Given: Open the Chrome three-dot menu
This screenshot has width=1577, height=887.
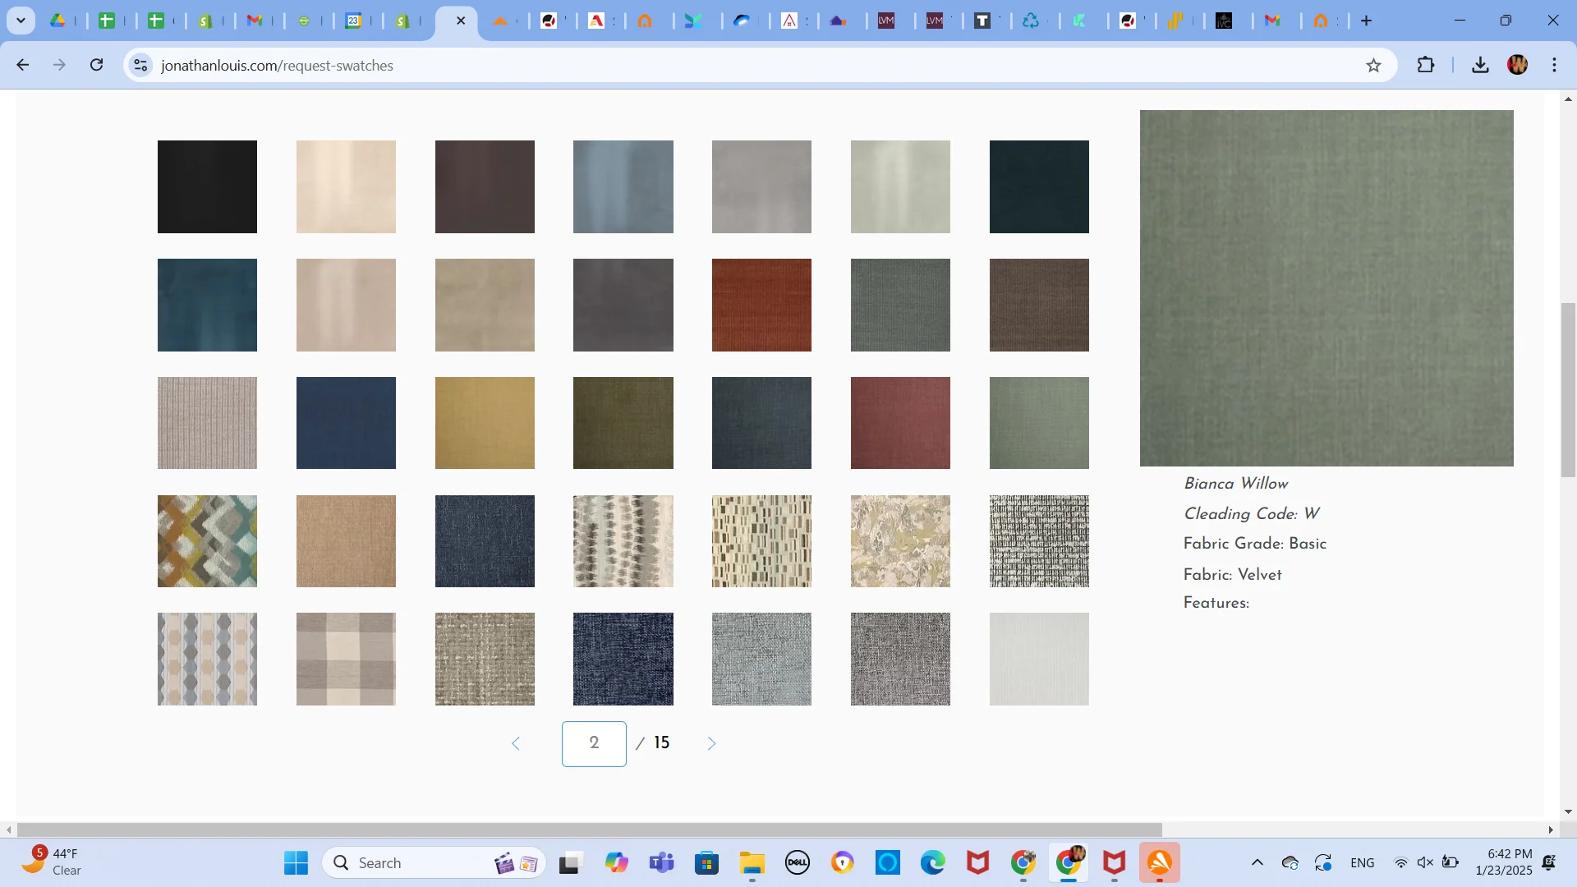Looking at the screenshot, I should pyautogui.click(x=1555, y=65).
